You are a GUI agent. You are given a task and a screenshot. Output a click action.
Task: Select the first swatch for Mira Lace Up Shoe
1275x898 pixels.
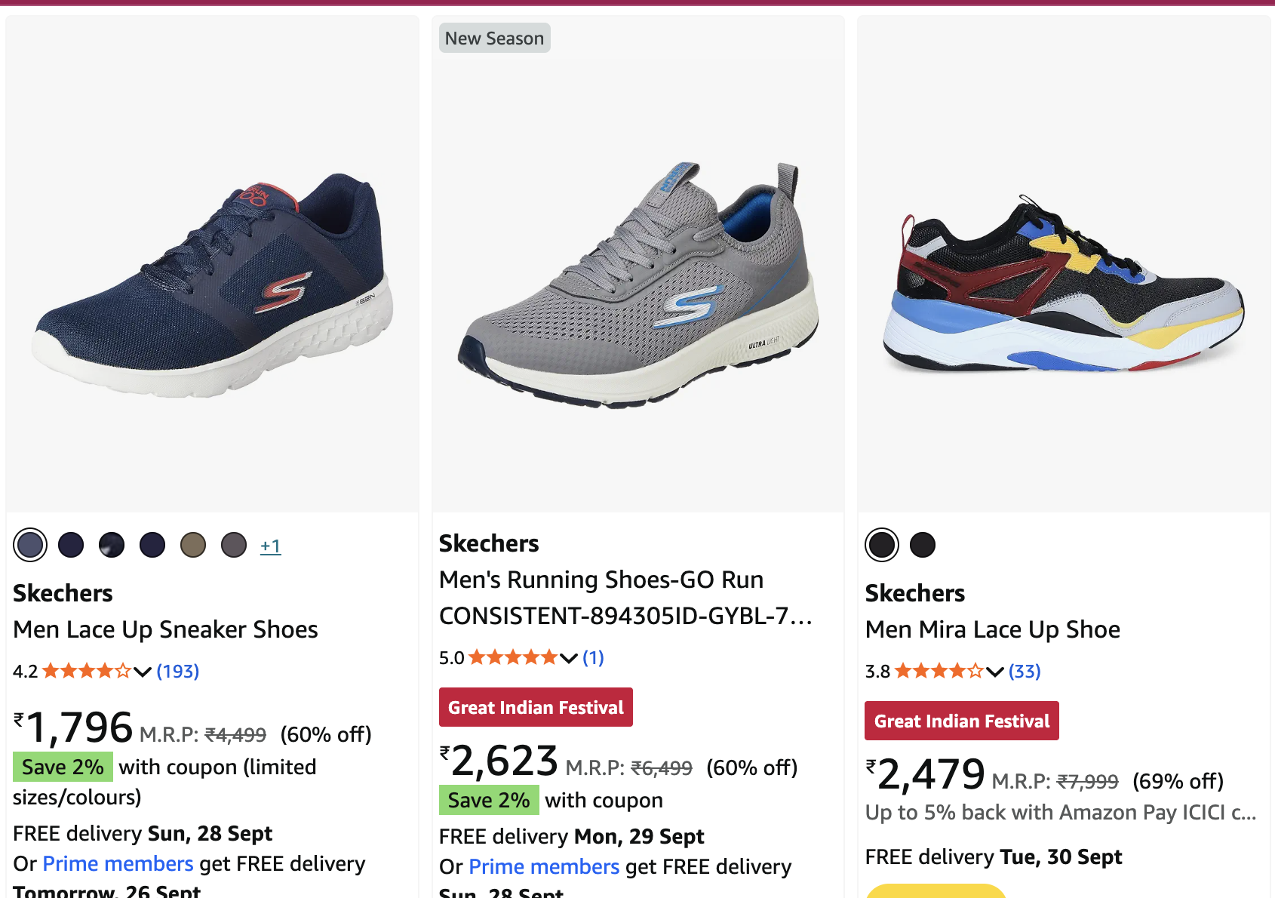click(x=882, y=545)
